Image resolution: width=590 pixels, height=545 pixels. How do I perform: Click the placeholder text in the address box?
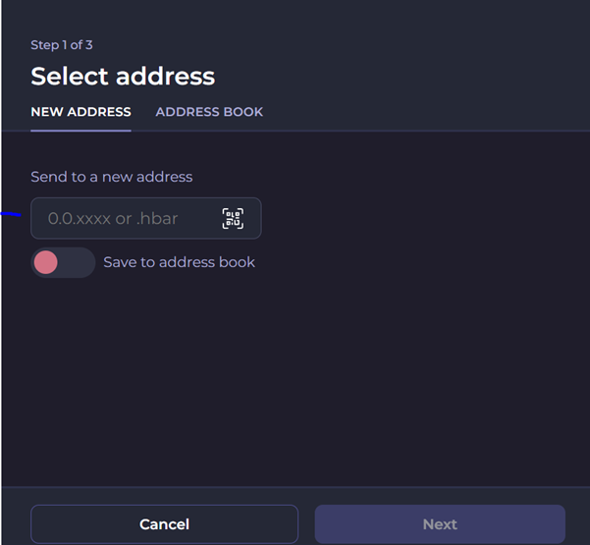(x=113, y=219)
